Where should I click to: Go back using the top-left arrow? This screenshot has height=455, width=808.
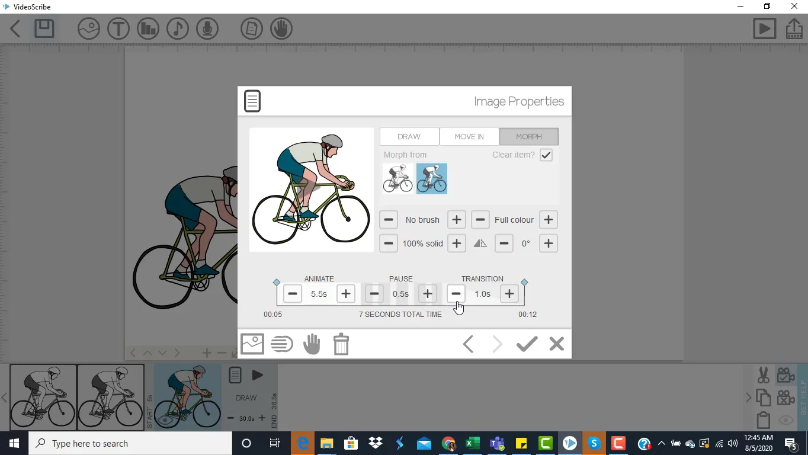pyautogui.click(x=15, y=28)
